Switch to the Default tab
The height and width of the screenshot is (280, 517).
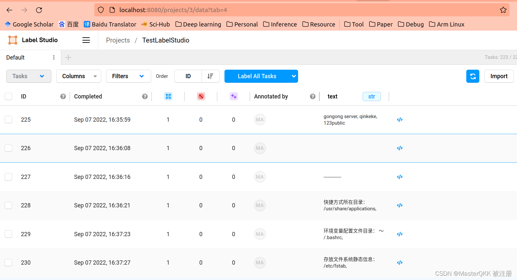pos(15,58)
